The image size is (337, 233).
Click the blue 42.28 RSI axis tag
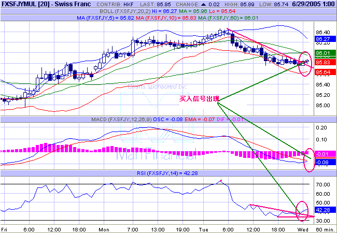325,210
